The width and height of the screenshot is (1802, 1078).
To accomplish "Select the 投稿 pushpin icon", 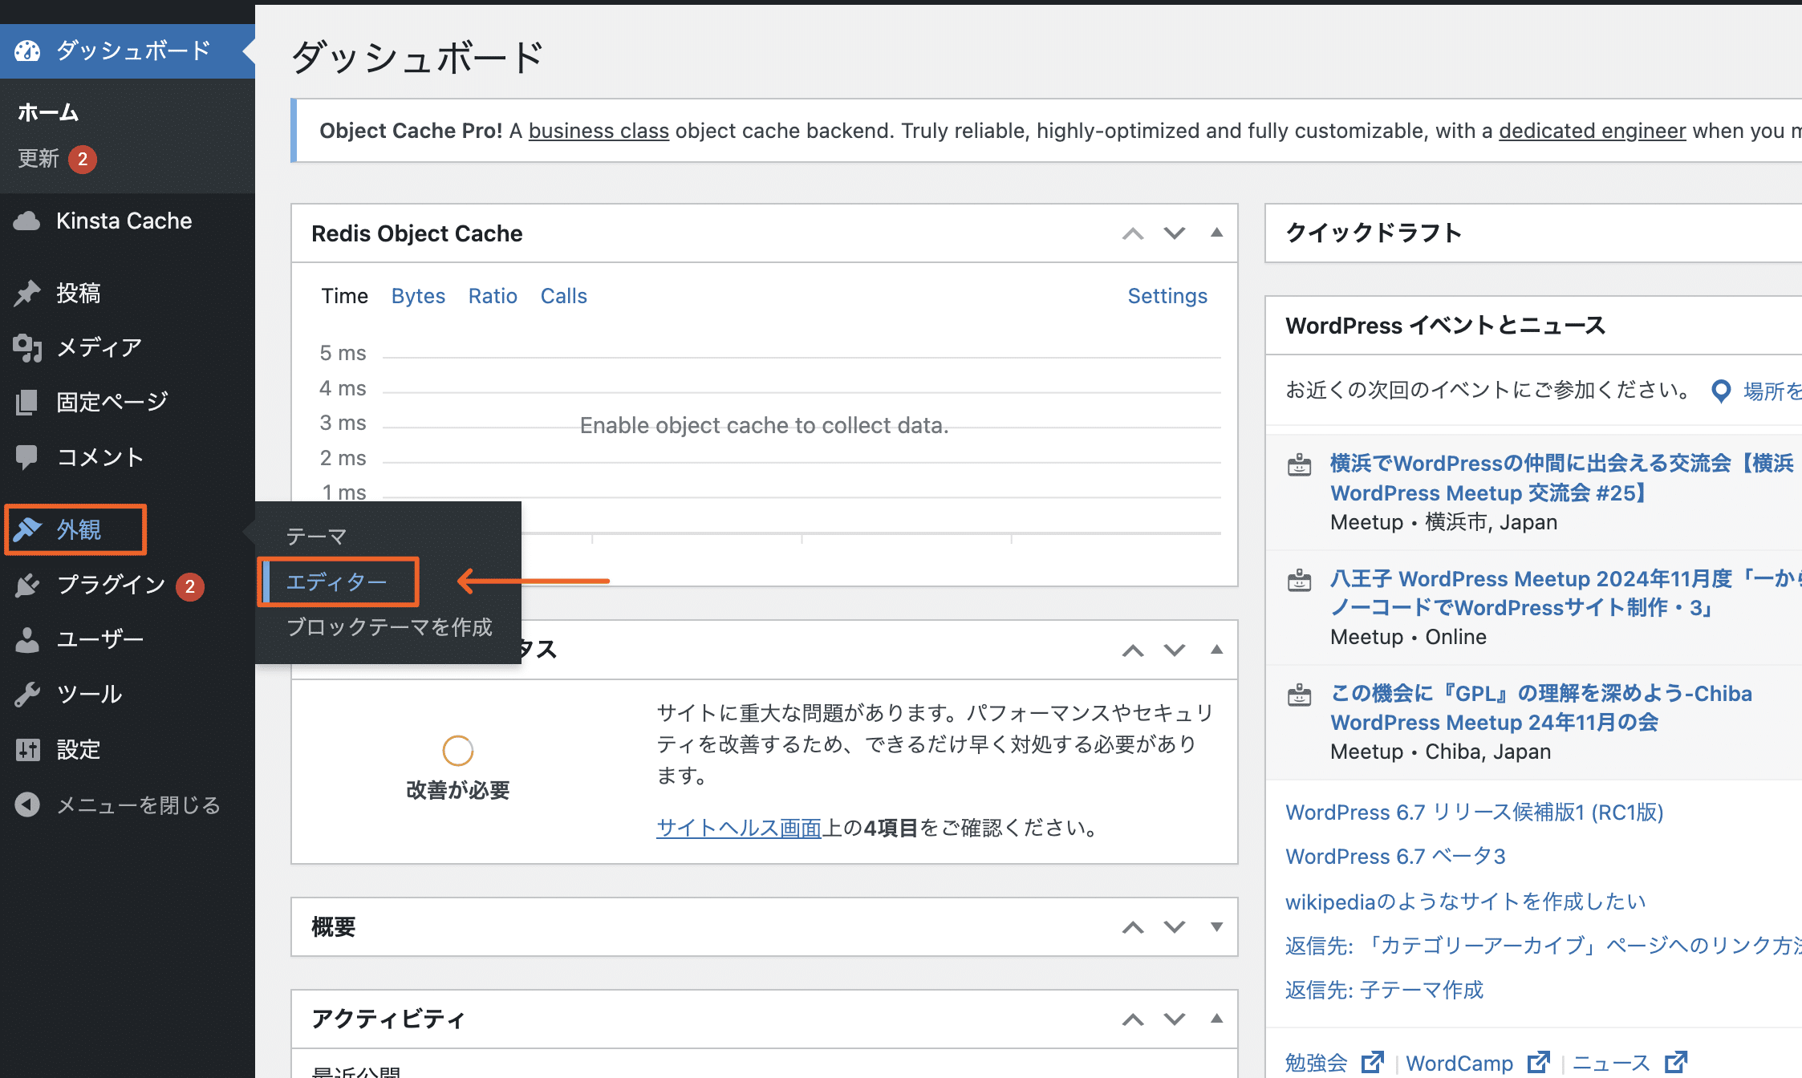I will coord(28,292).
